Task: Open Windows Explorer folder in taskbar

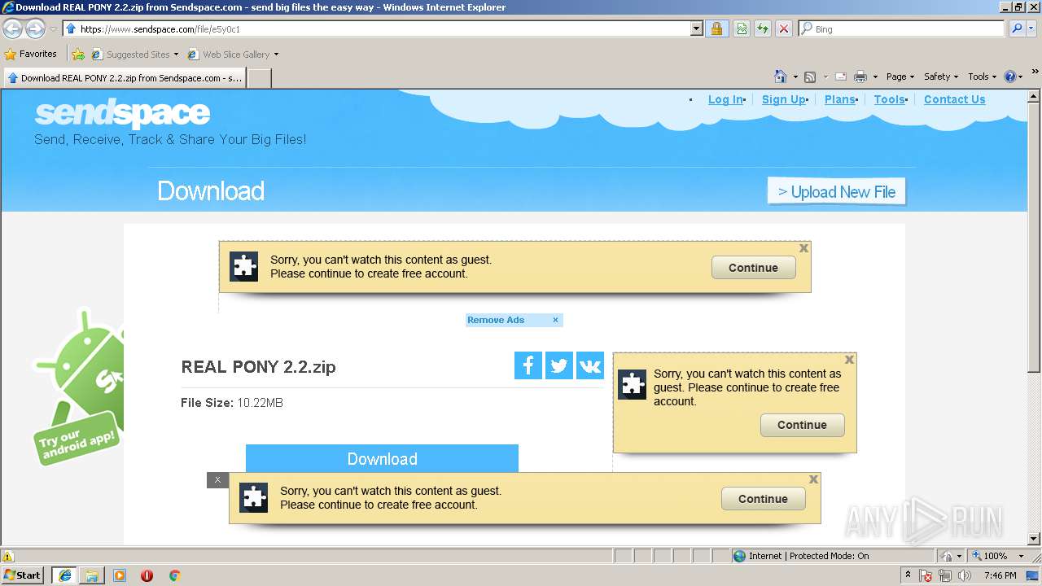Action: click(x=92, y=575)
